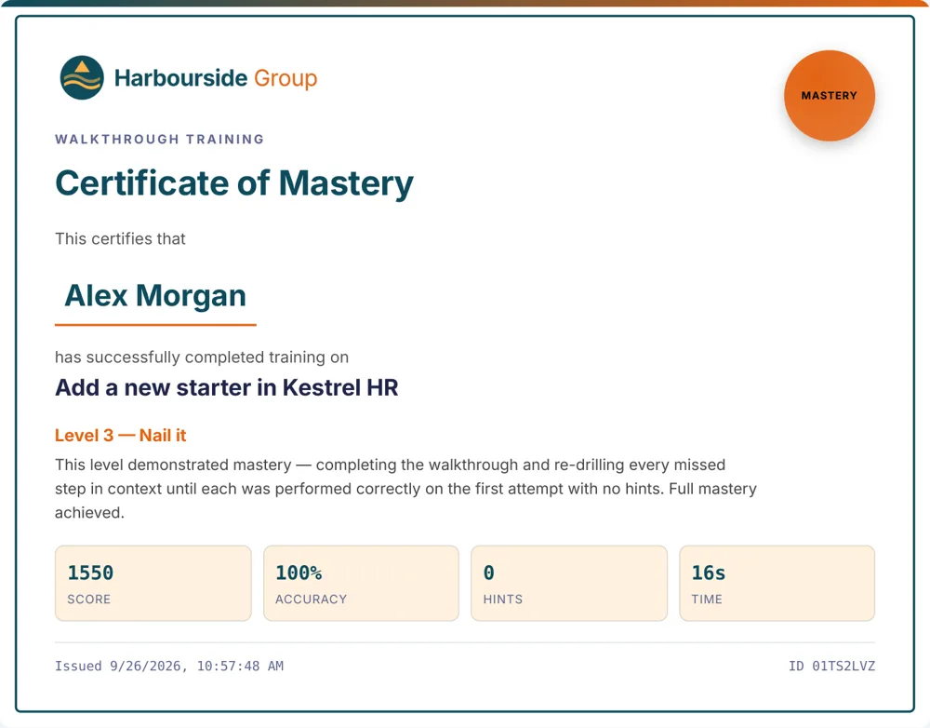The height and width of the screenshot is (728, 930).
Task: Click the WALKTHROUGH TRAINING label
Action: (x=160, y=139)
